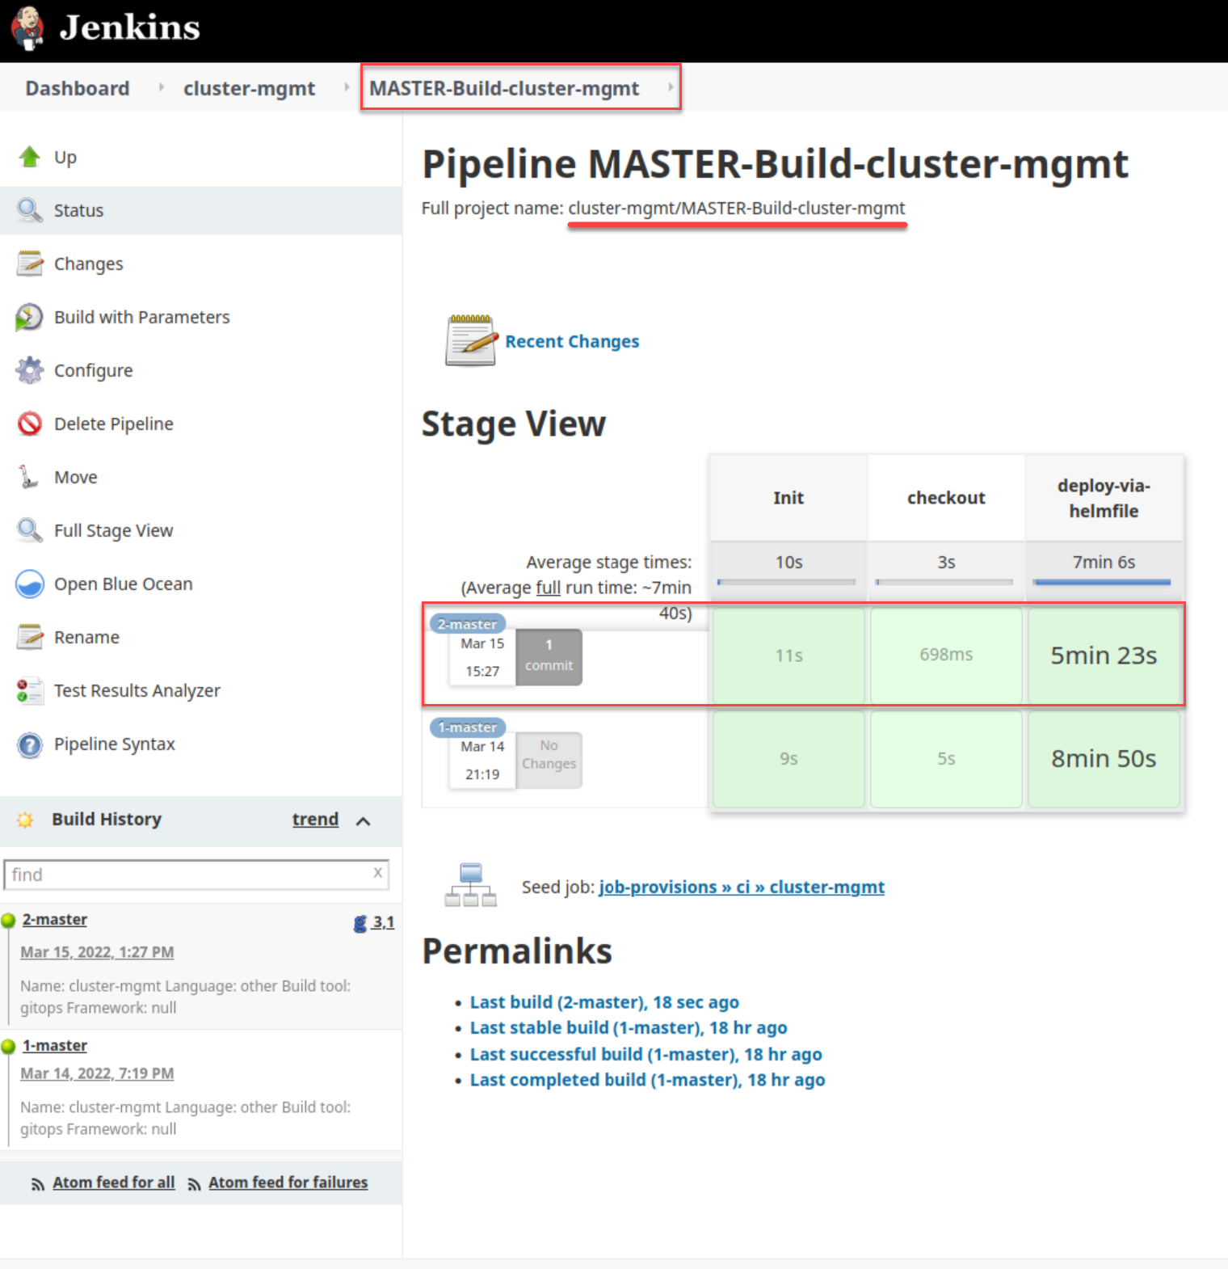Screen dimensions: 1228x1269
Task: Click the Build History sun weather icon
Action: point(25,820)
